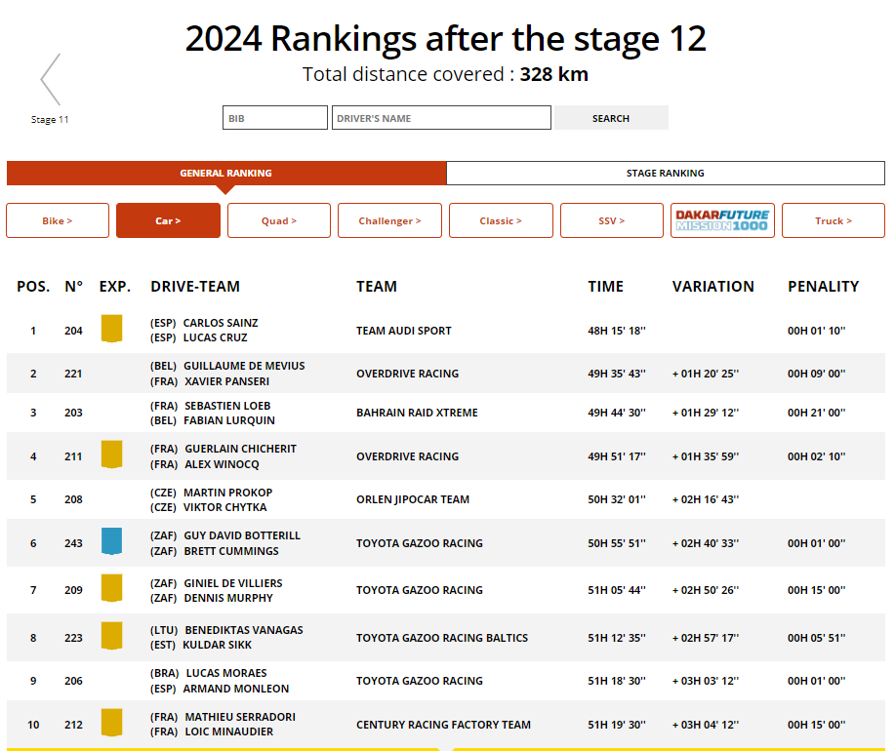The image size is (895, 751).
Task: Click driver name Carlos Sainz
Action: pyautogui.click(x=221, y=323)
